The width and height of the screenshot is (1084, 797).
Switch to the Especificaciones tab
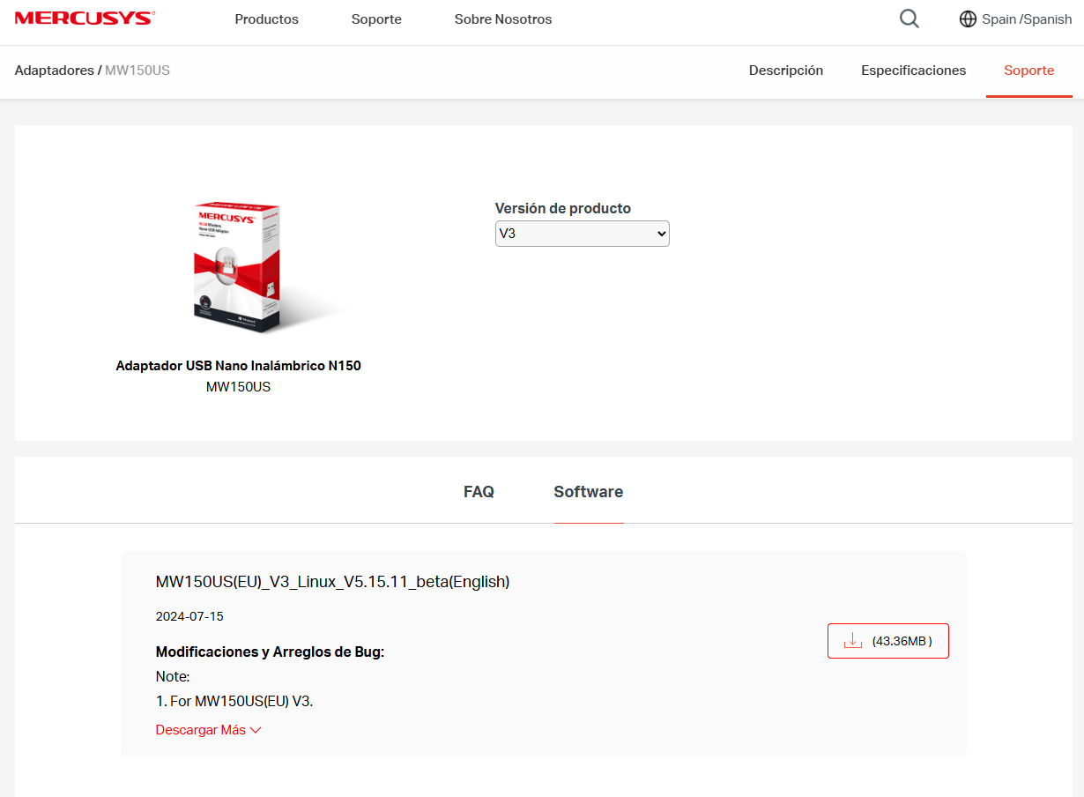[913, 71]
